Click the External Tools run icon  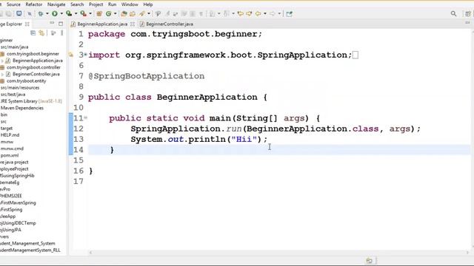(x=83, y=13)
